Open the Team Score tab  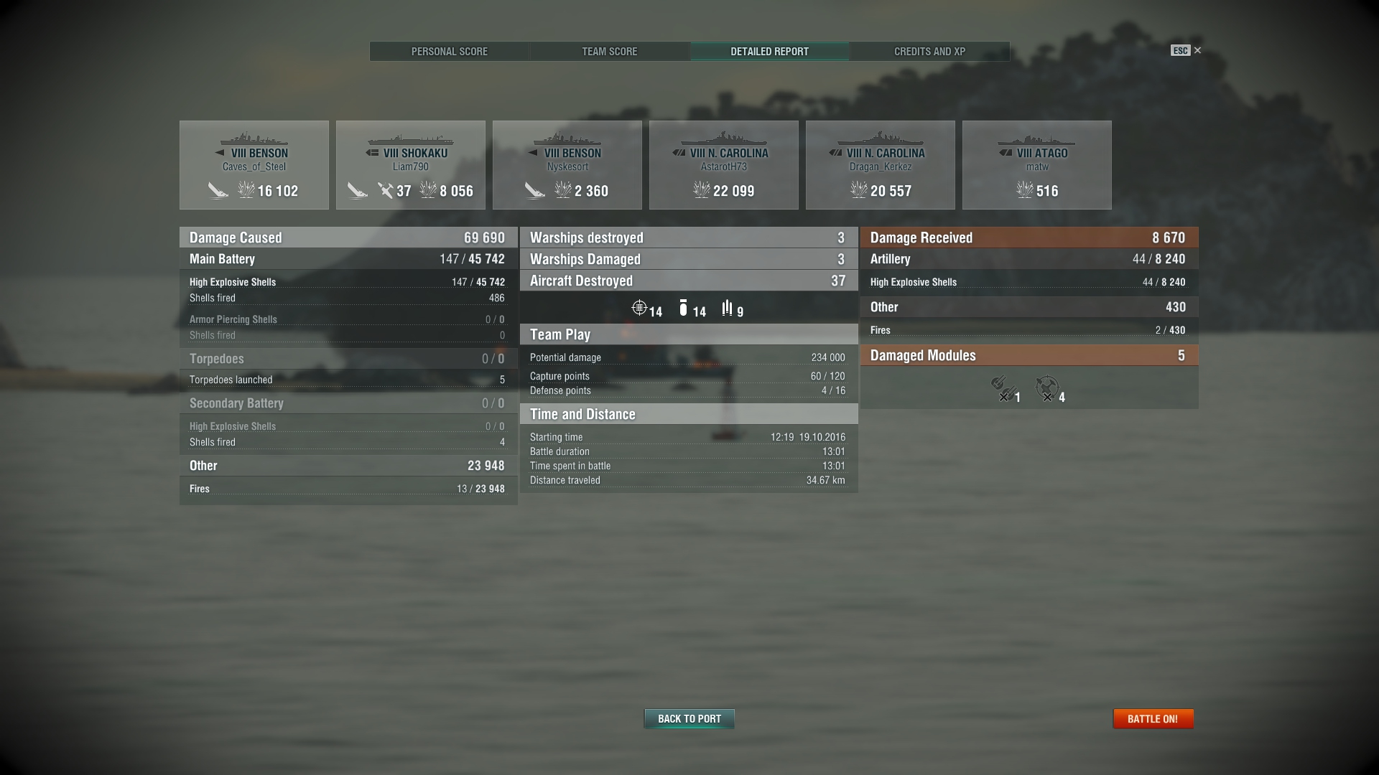click(610, 52)
